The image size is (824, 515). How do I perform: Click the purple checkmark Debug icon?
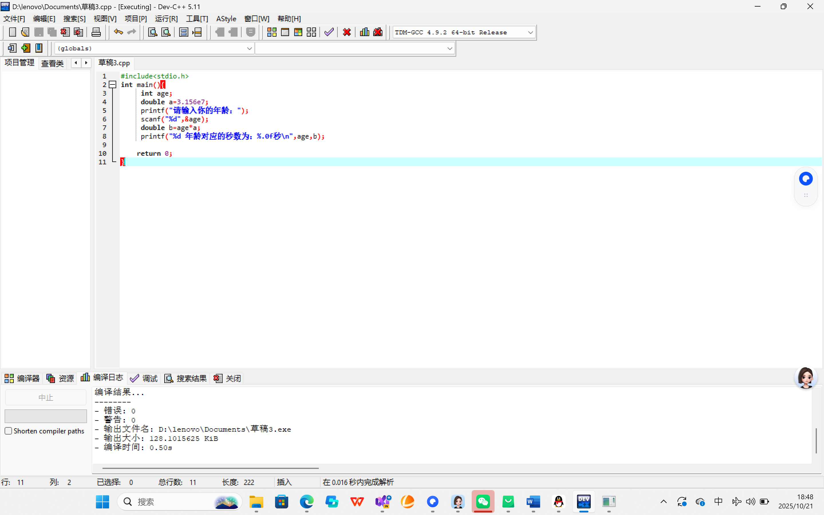coord(329,32)
